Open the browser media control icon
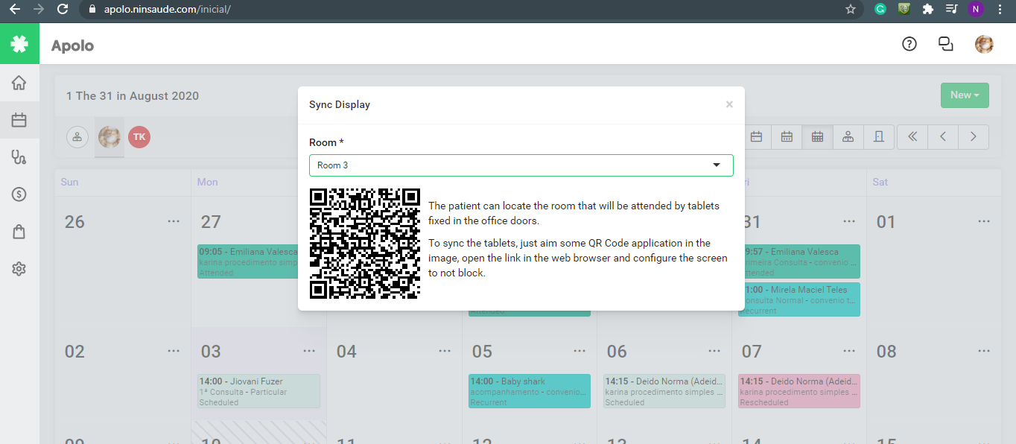Image resolution: width=1016 pixels, height=444 pixels. click(951, 10)
